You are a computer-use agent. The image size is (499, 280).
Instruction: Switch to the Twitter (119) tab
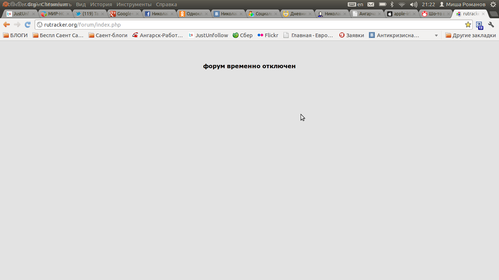click(87, 14)
